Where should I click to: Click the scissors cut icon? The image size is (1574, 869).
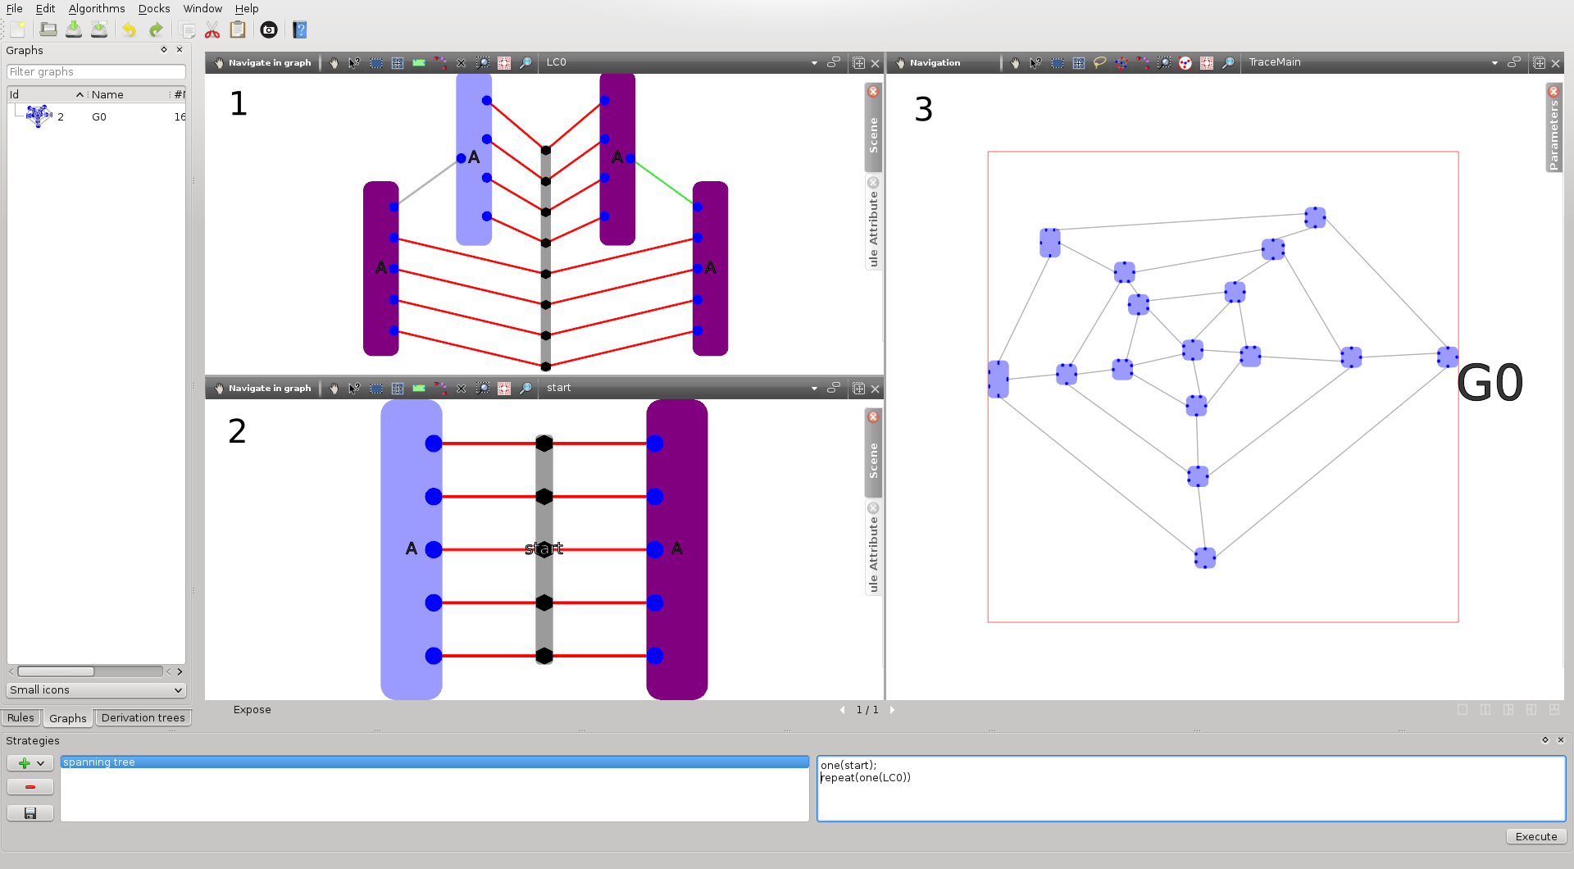click(x=212, y=30)
